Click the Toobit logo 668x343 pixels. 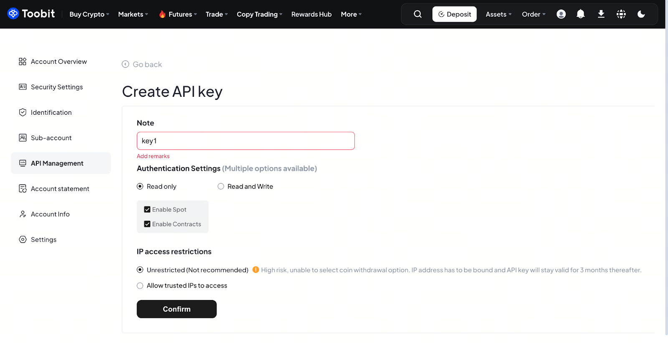(x=31, y=14)
